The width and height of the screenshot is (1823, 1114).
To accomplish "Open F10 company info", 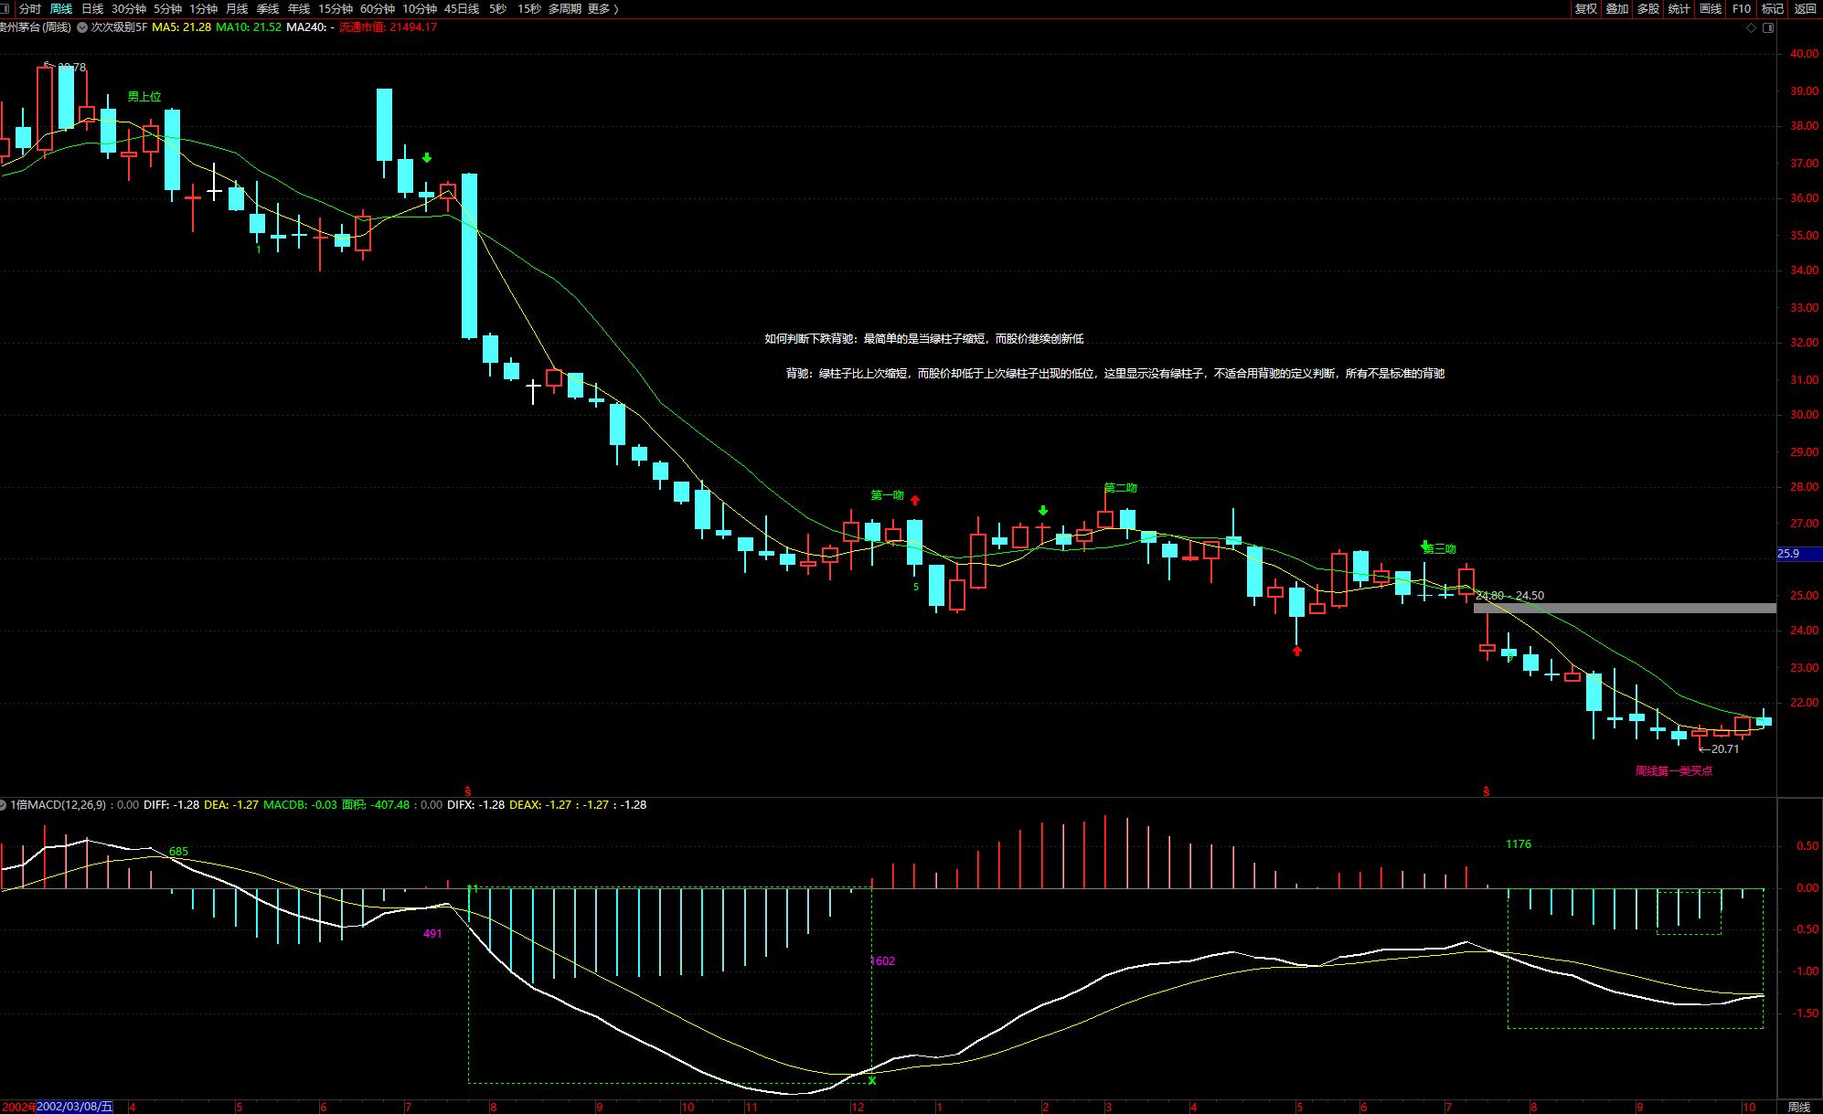I will point(1742,8).
